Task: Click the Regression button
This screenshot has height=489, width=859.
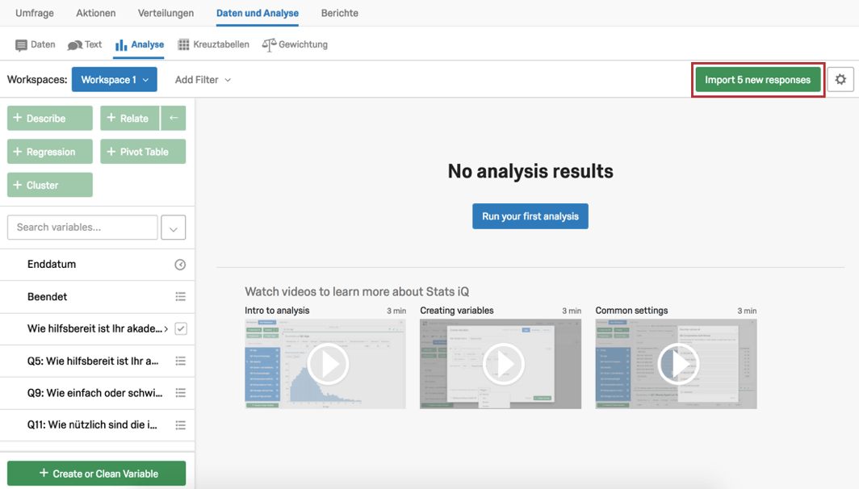Action: pyautogui.click(x=50, y=152)
